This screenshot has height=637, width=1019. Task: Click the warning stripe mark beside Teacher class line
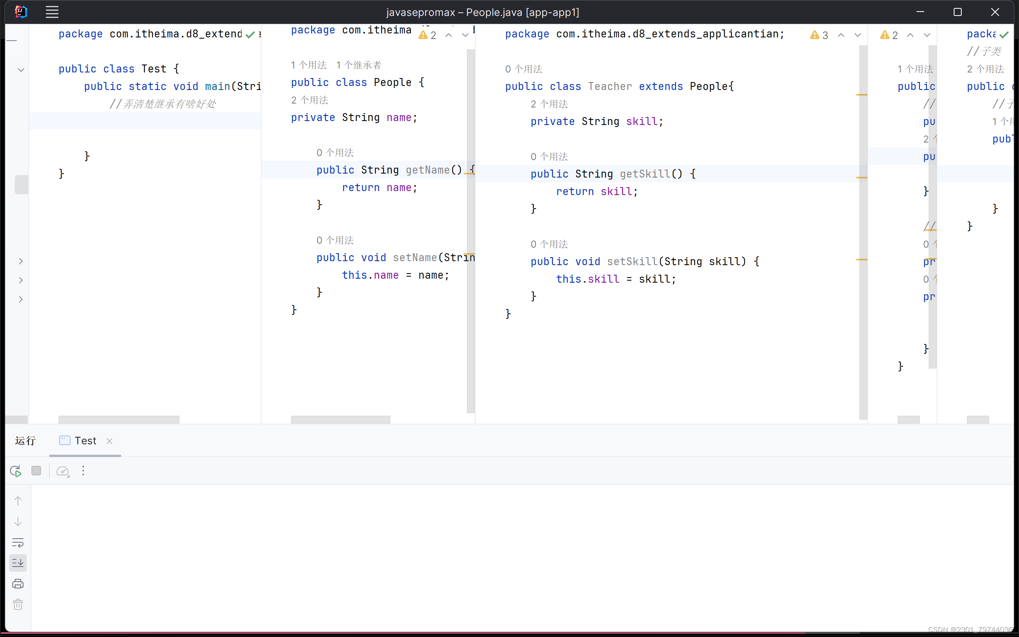click(x=861, y=95)
